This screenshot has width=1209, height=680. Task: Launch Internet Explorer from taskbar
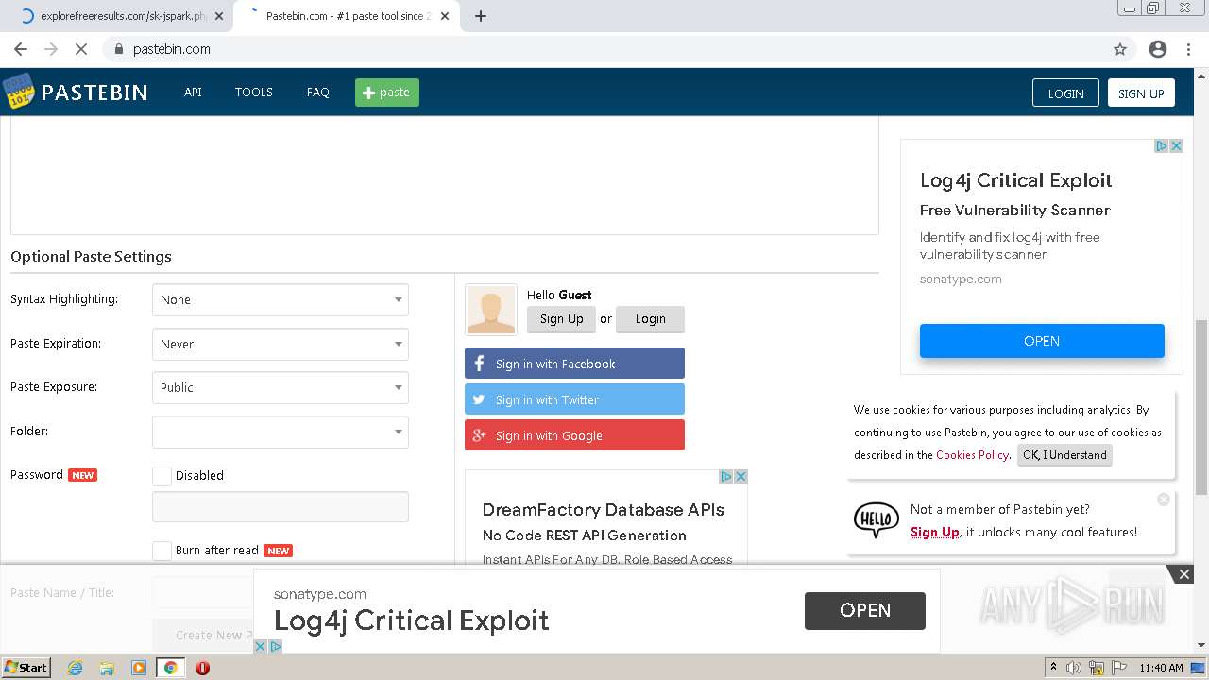[x=76, y=668]
